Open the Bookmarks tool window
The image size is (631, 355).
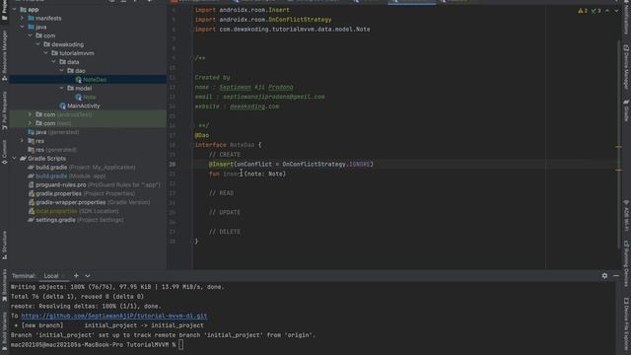[4, 285]
